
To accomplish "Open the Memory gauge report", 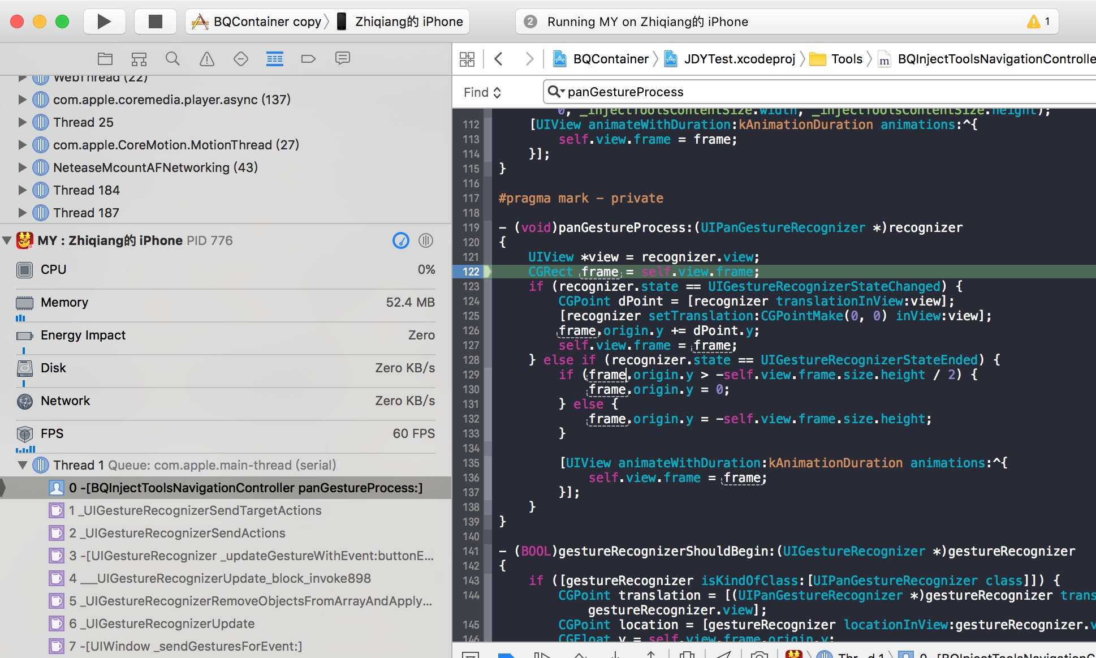I will pyautogui.click(x=226, y=303).
